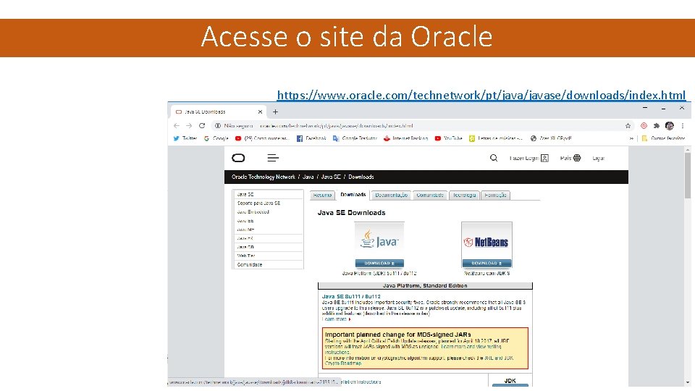
Task: Open the Outros favoritos folder
Action: [x=664, y=138]
